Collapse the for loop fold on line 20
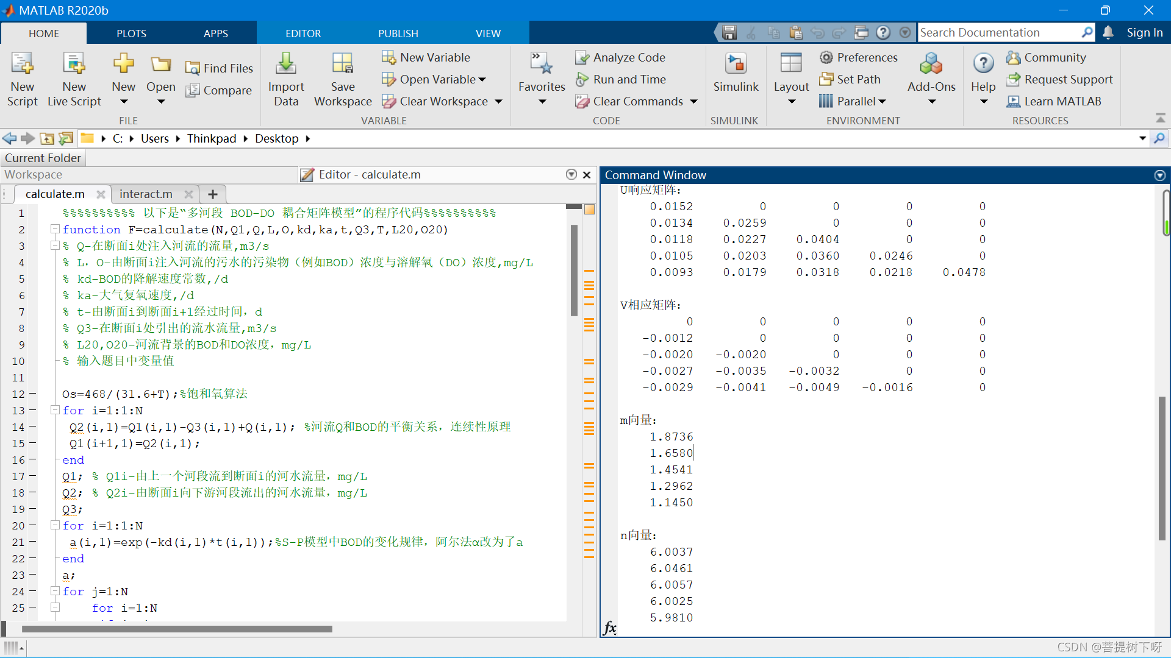This screenshot has height=658, width=1171. coord(55,525)
